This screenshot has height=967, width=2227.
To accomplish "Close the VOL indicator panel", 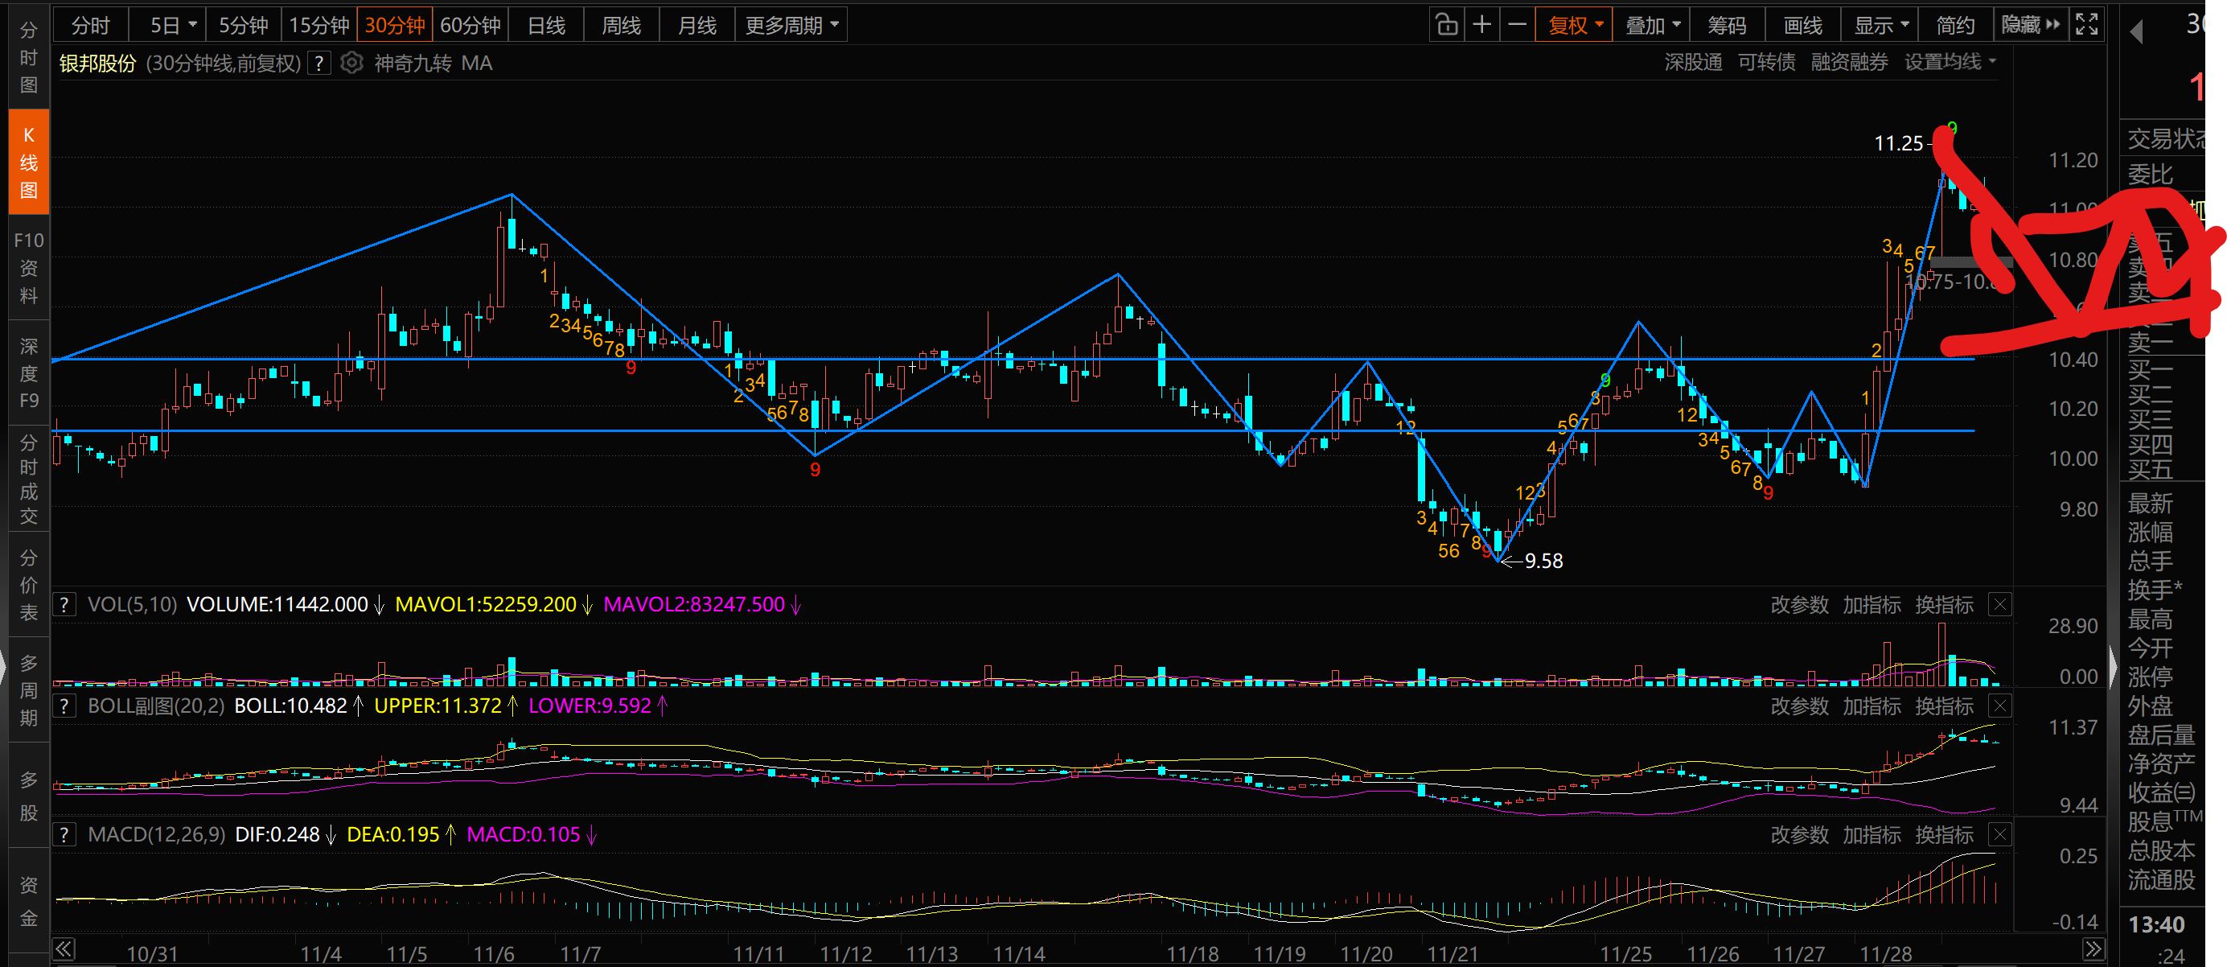I will [x=1999, y=605].
